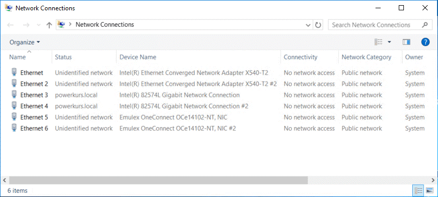
Task: Click the Network Connections breadcrumb in address bar
Action: click(x=105, y=25)
